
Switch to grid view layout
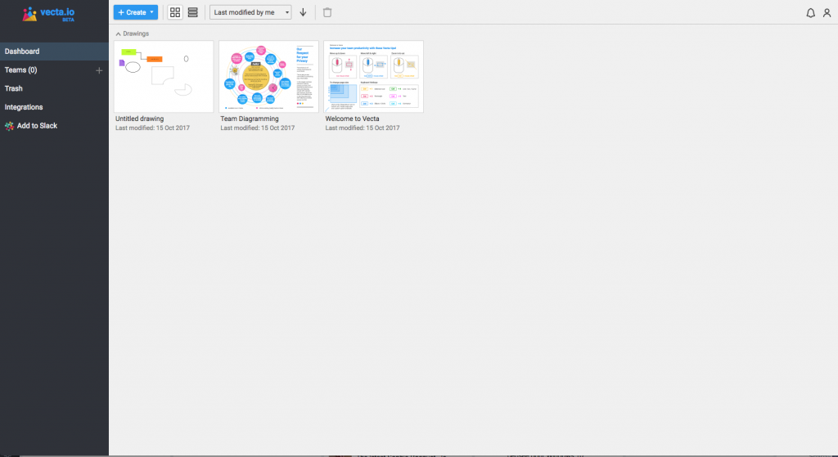coord(175,12)
